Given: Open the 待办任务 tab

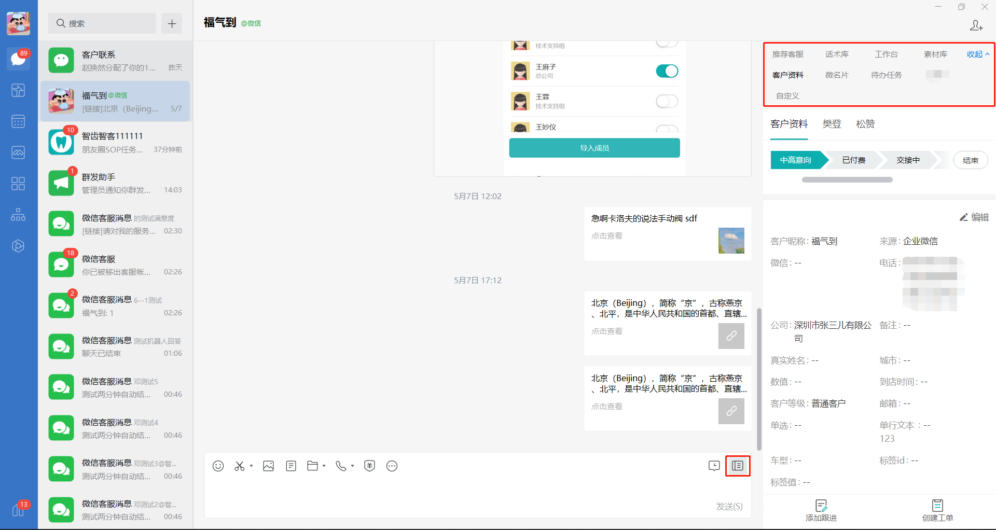Looking at the screenshot, I should coord(886,75).
